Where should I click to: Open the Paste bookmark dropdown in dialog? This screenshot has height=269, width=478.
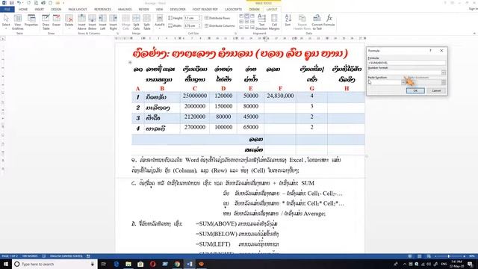(x=443, y=82)
